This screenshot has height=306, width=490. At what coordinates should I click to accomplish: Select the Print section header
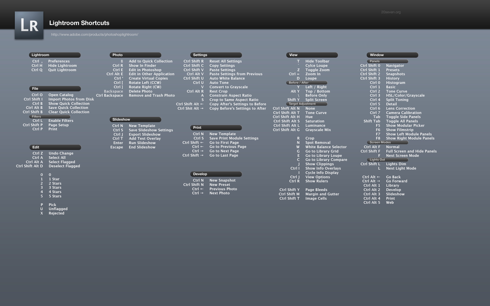click(216, 128)
